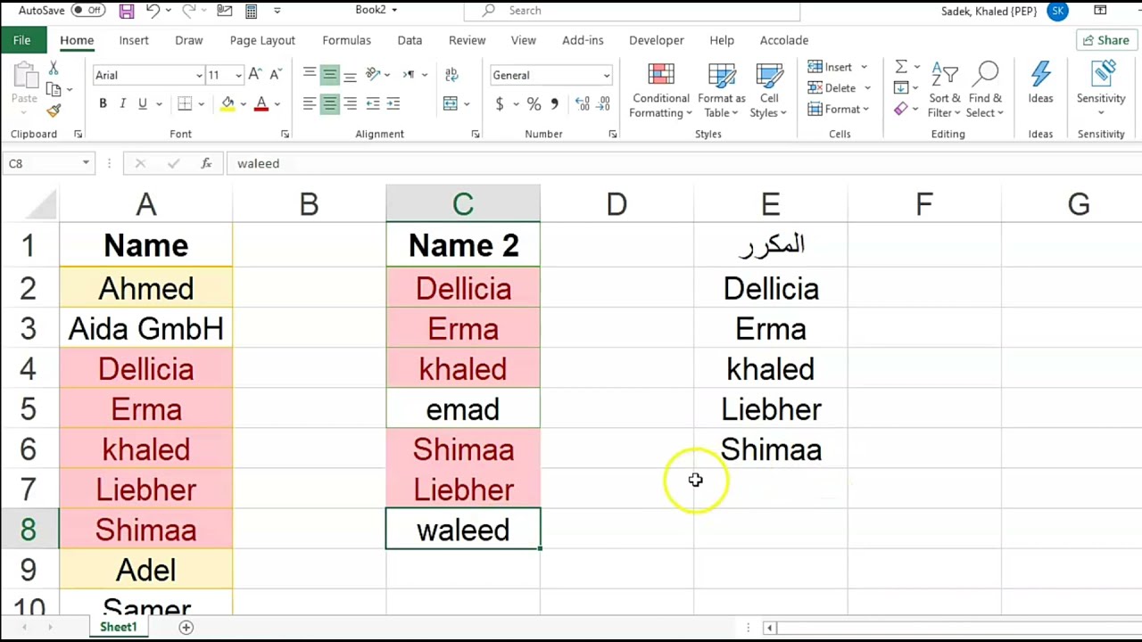Undo the last action

(153, 11)
